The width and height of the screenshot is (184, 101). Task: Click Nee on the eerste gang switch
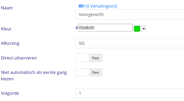95,72
